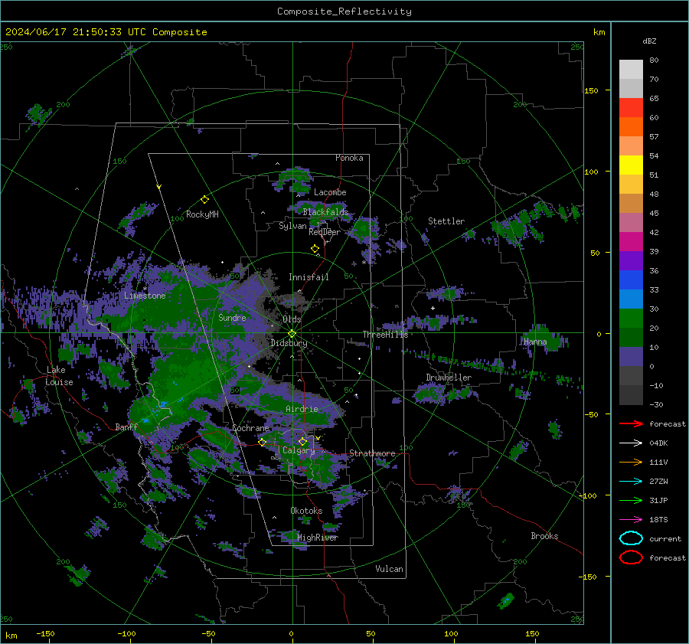Click the orange 57-60 dBZ swatch

click(631, 127)
